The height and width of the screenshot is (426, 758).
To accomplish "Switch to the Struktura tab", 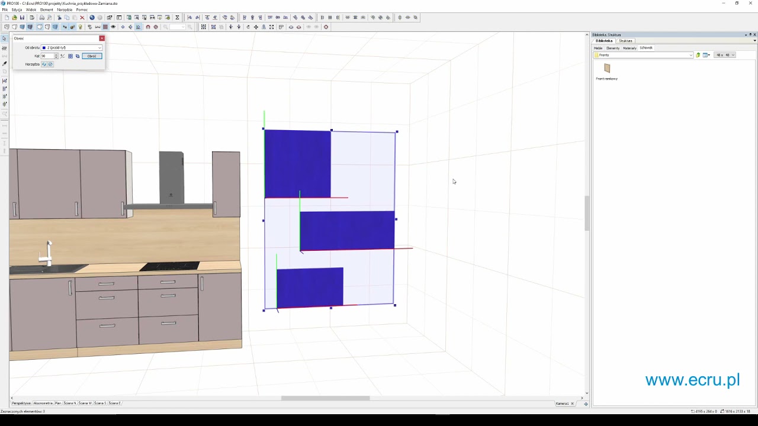I will [x=625, y=41].
